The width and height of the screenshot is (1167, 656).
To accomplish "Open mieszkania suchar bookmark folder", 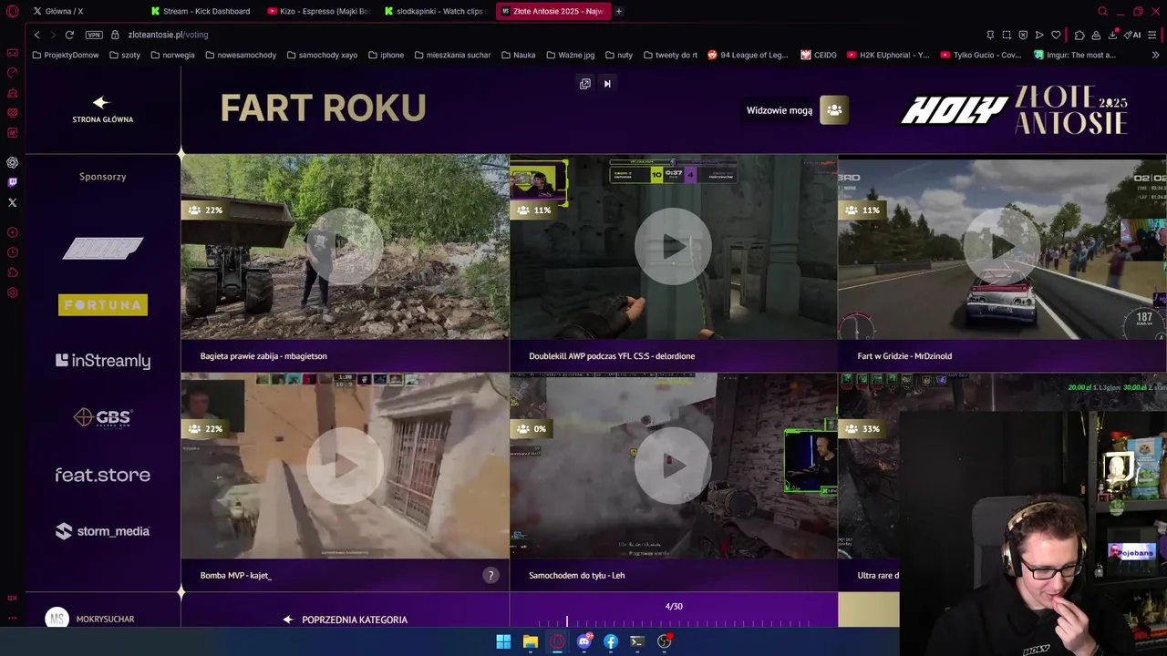I will [x=452, y=55].
